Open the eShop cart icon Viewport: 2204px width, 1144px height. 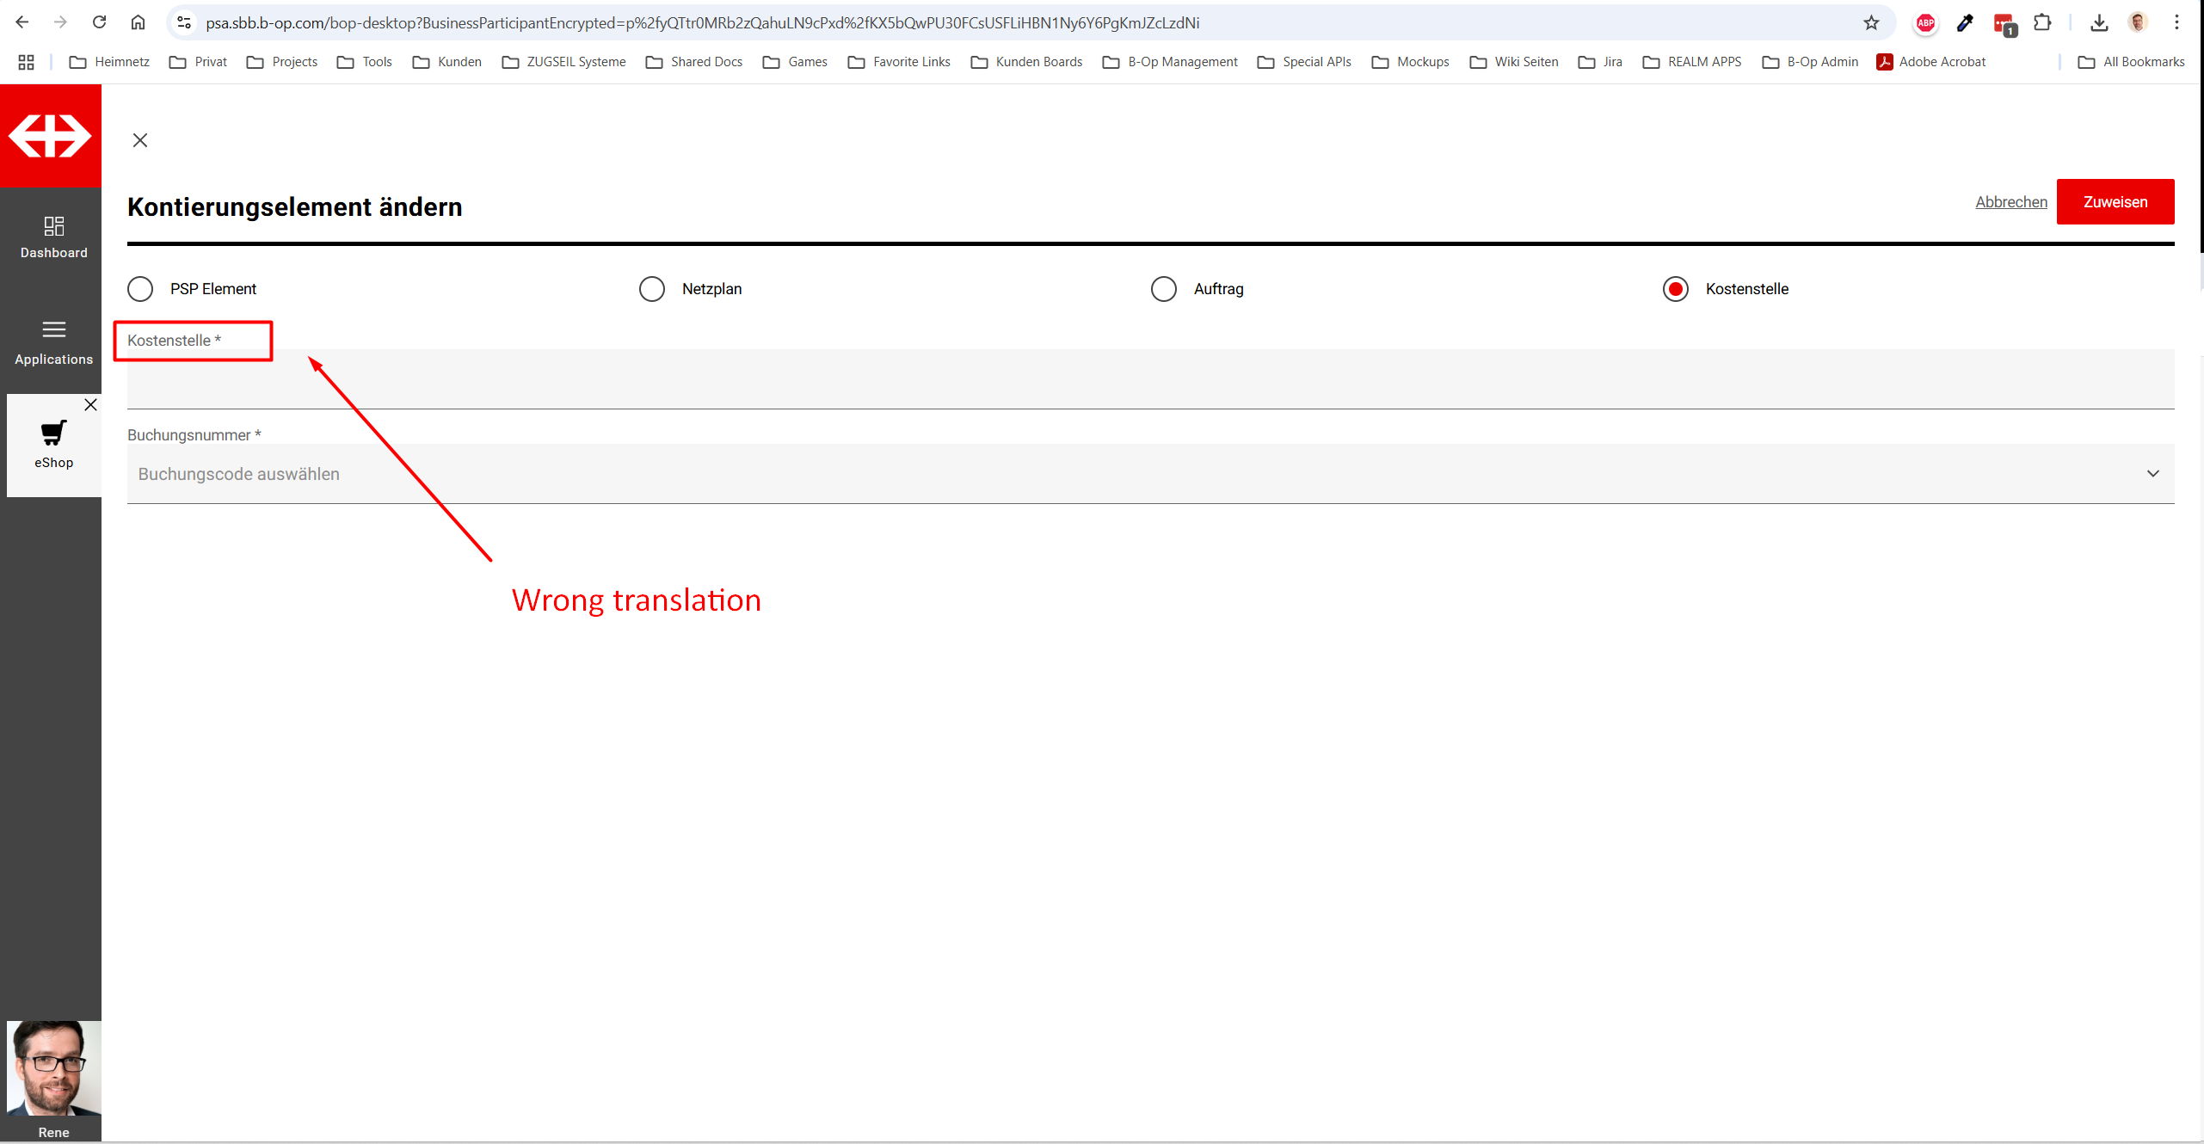click(53, 433)
